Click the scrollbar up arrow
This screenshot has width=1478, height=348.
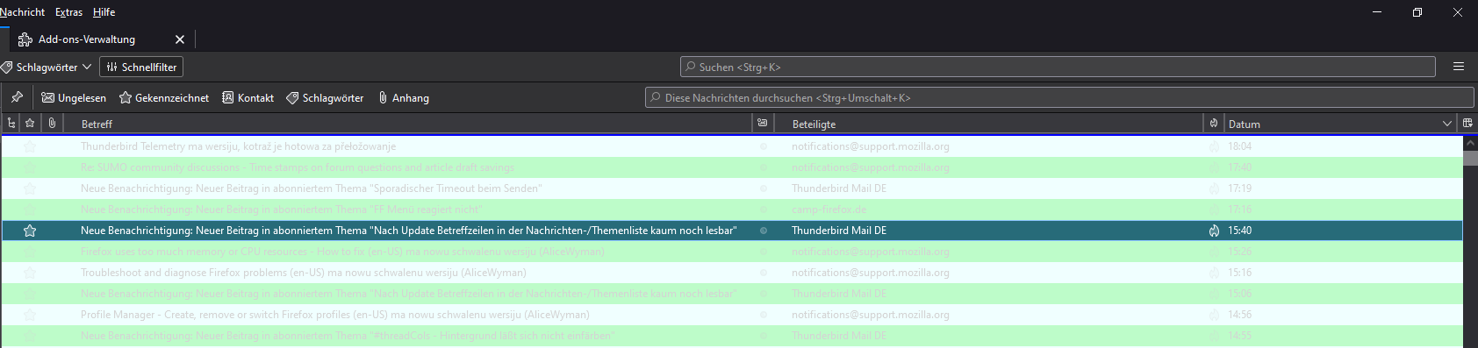click(x=1470, y=142)
